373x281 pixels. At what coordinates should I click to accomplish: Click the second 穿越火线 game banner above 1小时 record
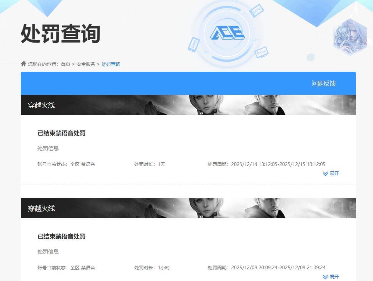[x=188, y=208]
